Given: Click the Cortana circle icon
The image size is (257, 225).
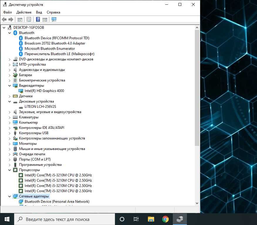Looking at the screenshot, I should point(122,219).
